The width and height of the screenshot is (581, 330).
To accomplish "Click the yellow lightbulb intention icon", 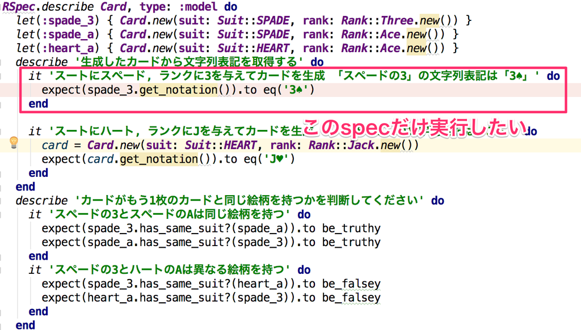I will (x=14, y=142).
